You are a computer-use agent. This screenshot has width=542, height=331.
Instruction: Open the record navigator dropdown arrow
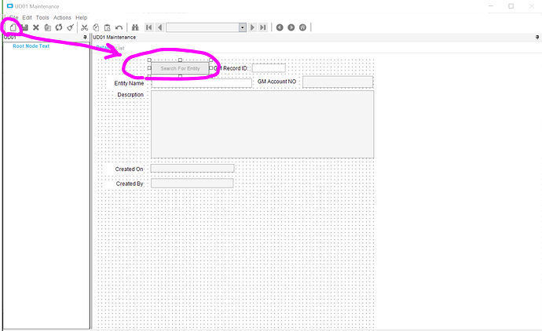(243, 27)
